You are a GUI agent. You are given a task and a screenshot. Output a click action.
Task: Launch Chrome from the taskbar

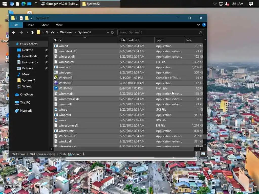click(12, 4)
